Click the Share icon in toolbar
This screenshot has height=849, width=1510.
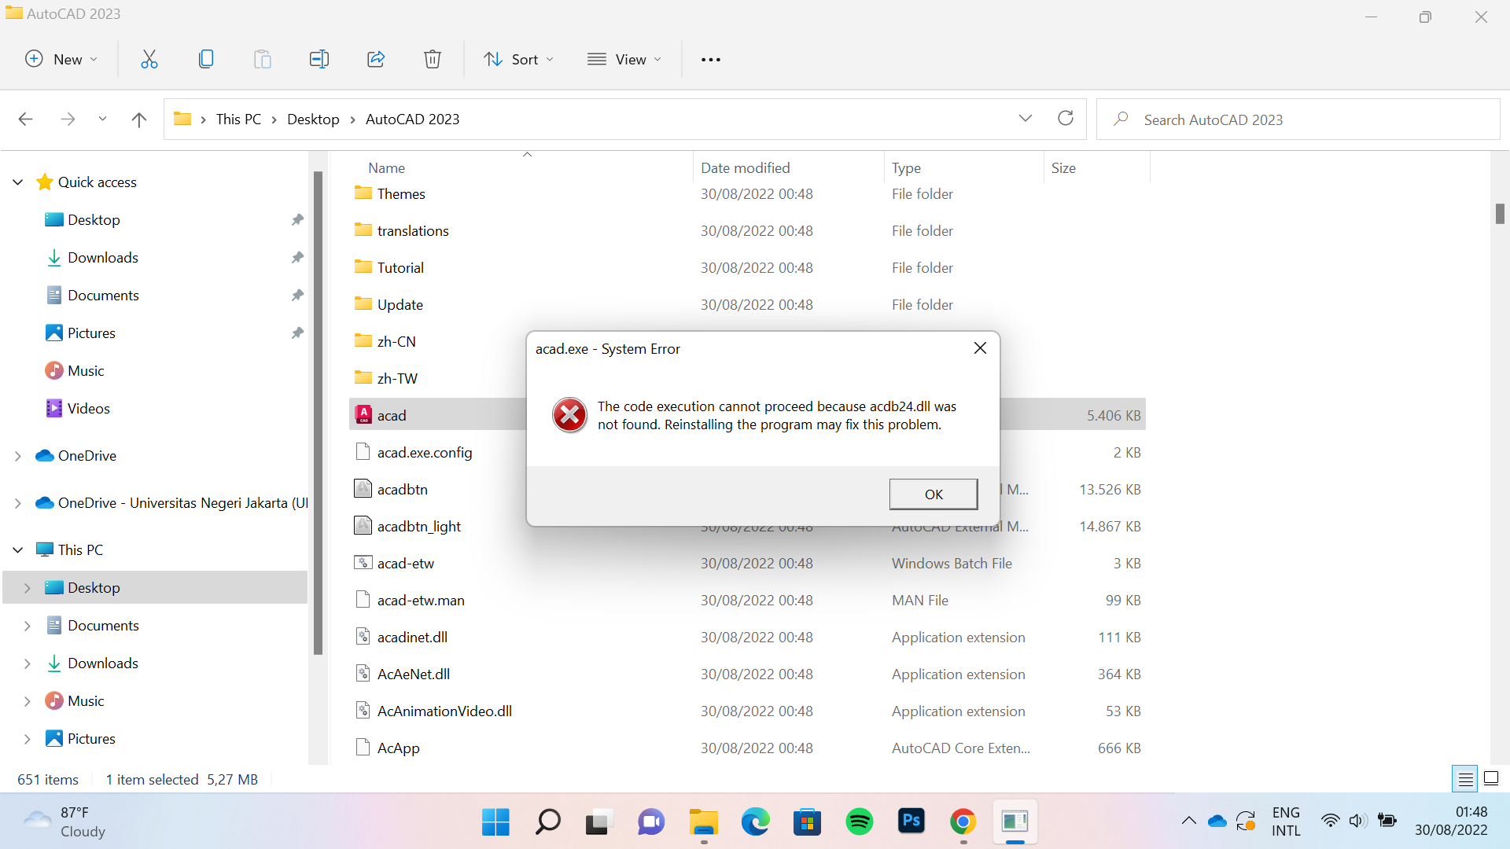[x=376, y=59]
